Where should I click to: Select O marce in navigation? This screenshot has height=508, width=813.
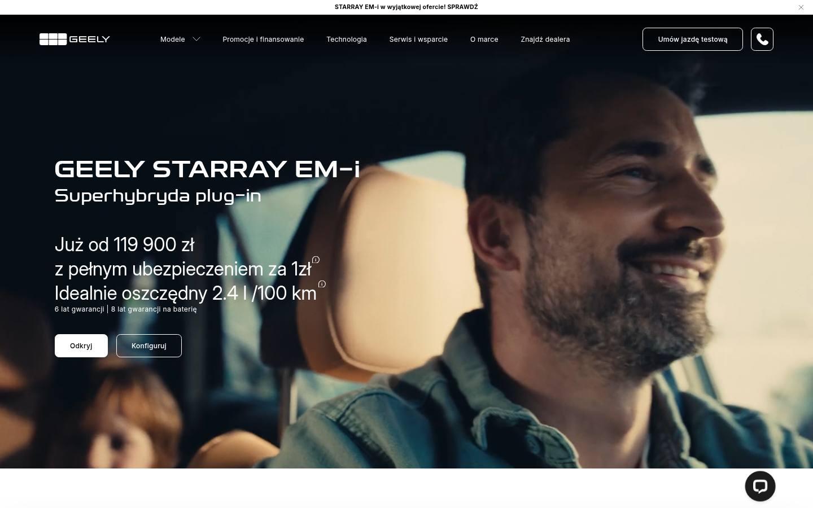tap(484, 39)
